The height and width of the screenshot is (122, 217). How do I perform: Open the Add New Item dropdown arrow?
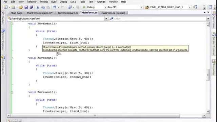tap(17, 7)
